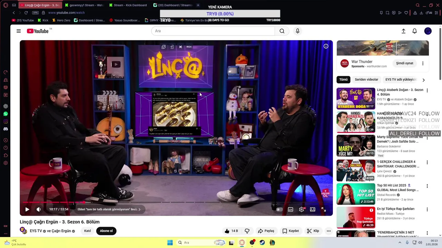Subscribe using the Abone ol button
Viewport: 442px width, 248px height.
click(x=106, y=231)
